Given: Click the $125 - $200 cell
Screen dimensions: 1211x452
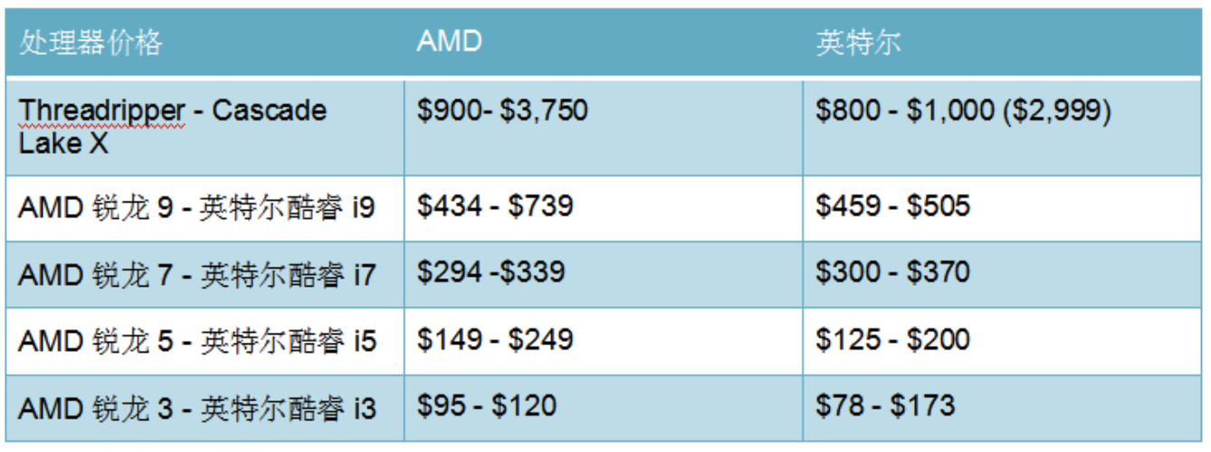Looking at the screenshot, I should point(1004,342).
